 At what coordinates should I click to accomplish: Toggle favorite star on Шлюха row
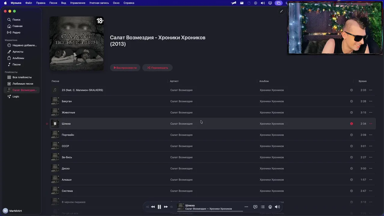(47, 124)
